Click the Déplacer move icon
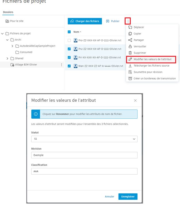The height and width of the screenshot is (206, 180). (130, 27)
